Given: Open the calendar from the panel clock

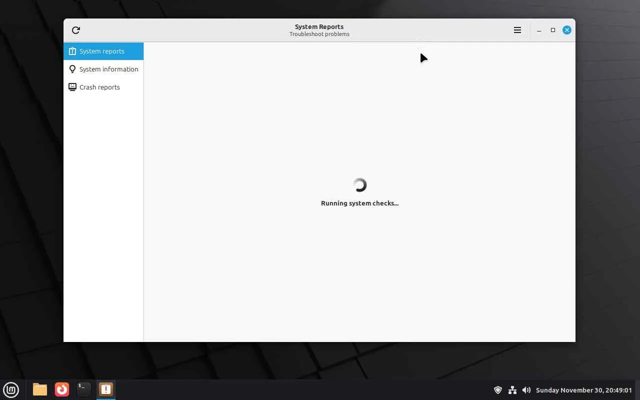Looking at the screenshot, I should pyautogui.click(x=584, y=390).
